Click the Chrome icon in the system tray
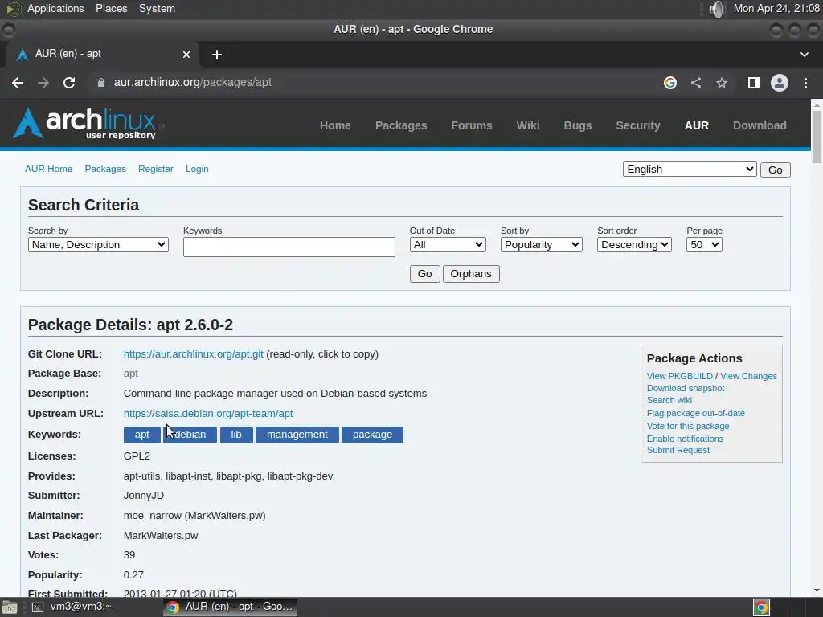This screenshot has width=823, height=617. (761, 607)
